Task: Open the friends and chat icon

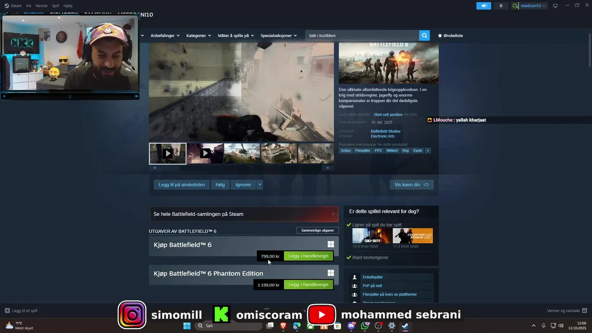Action: click(584, 311)
